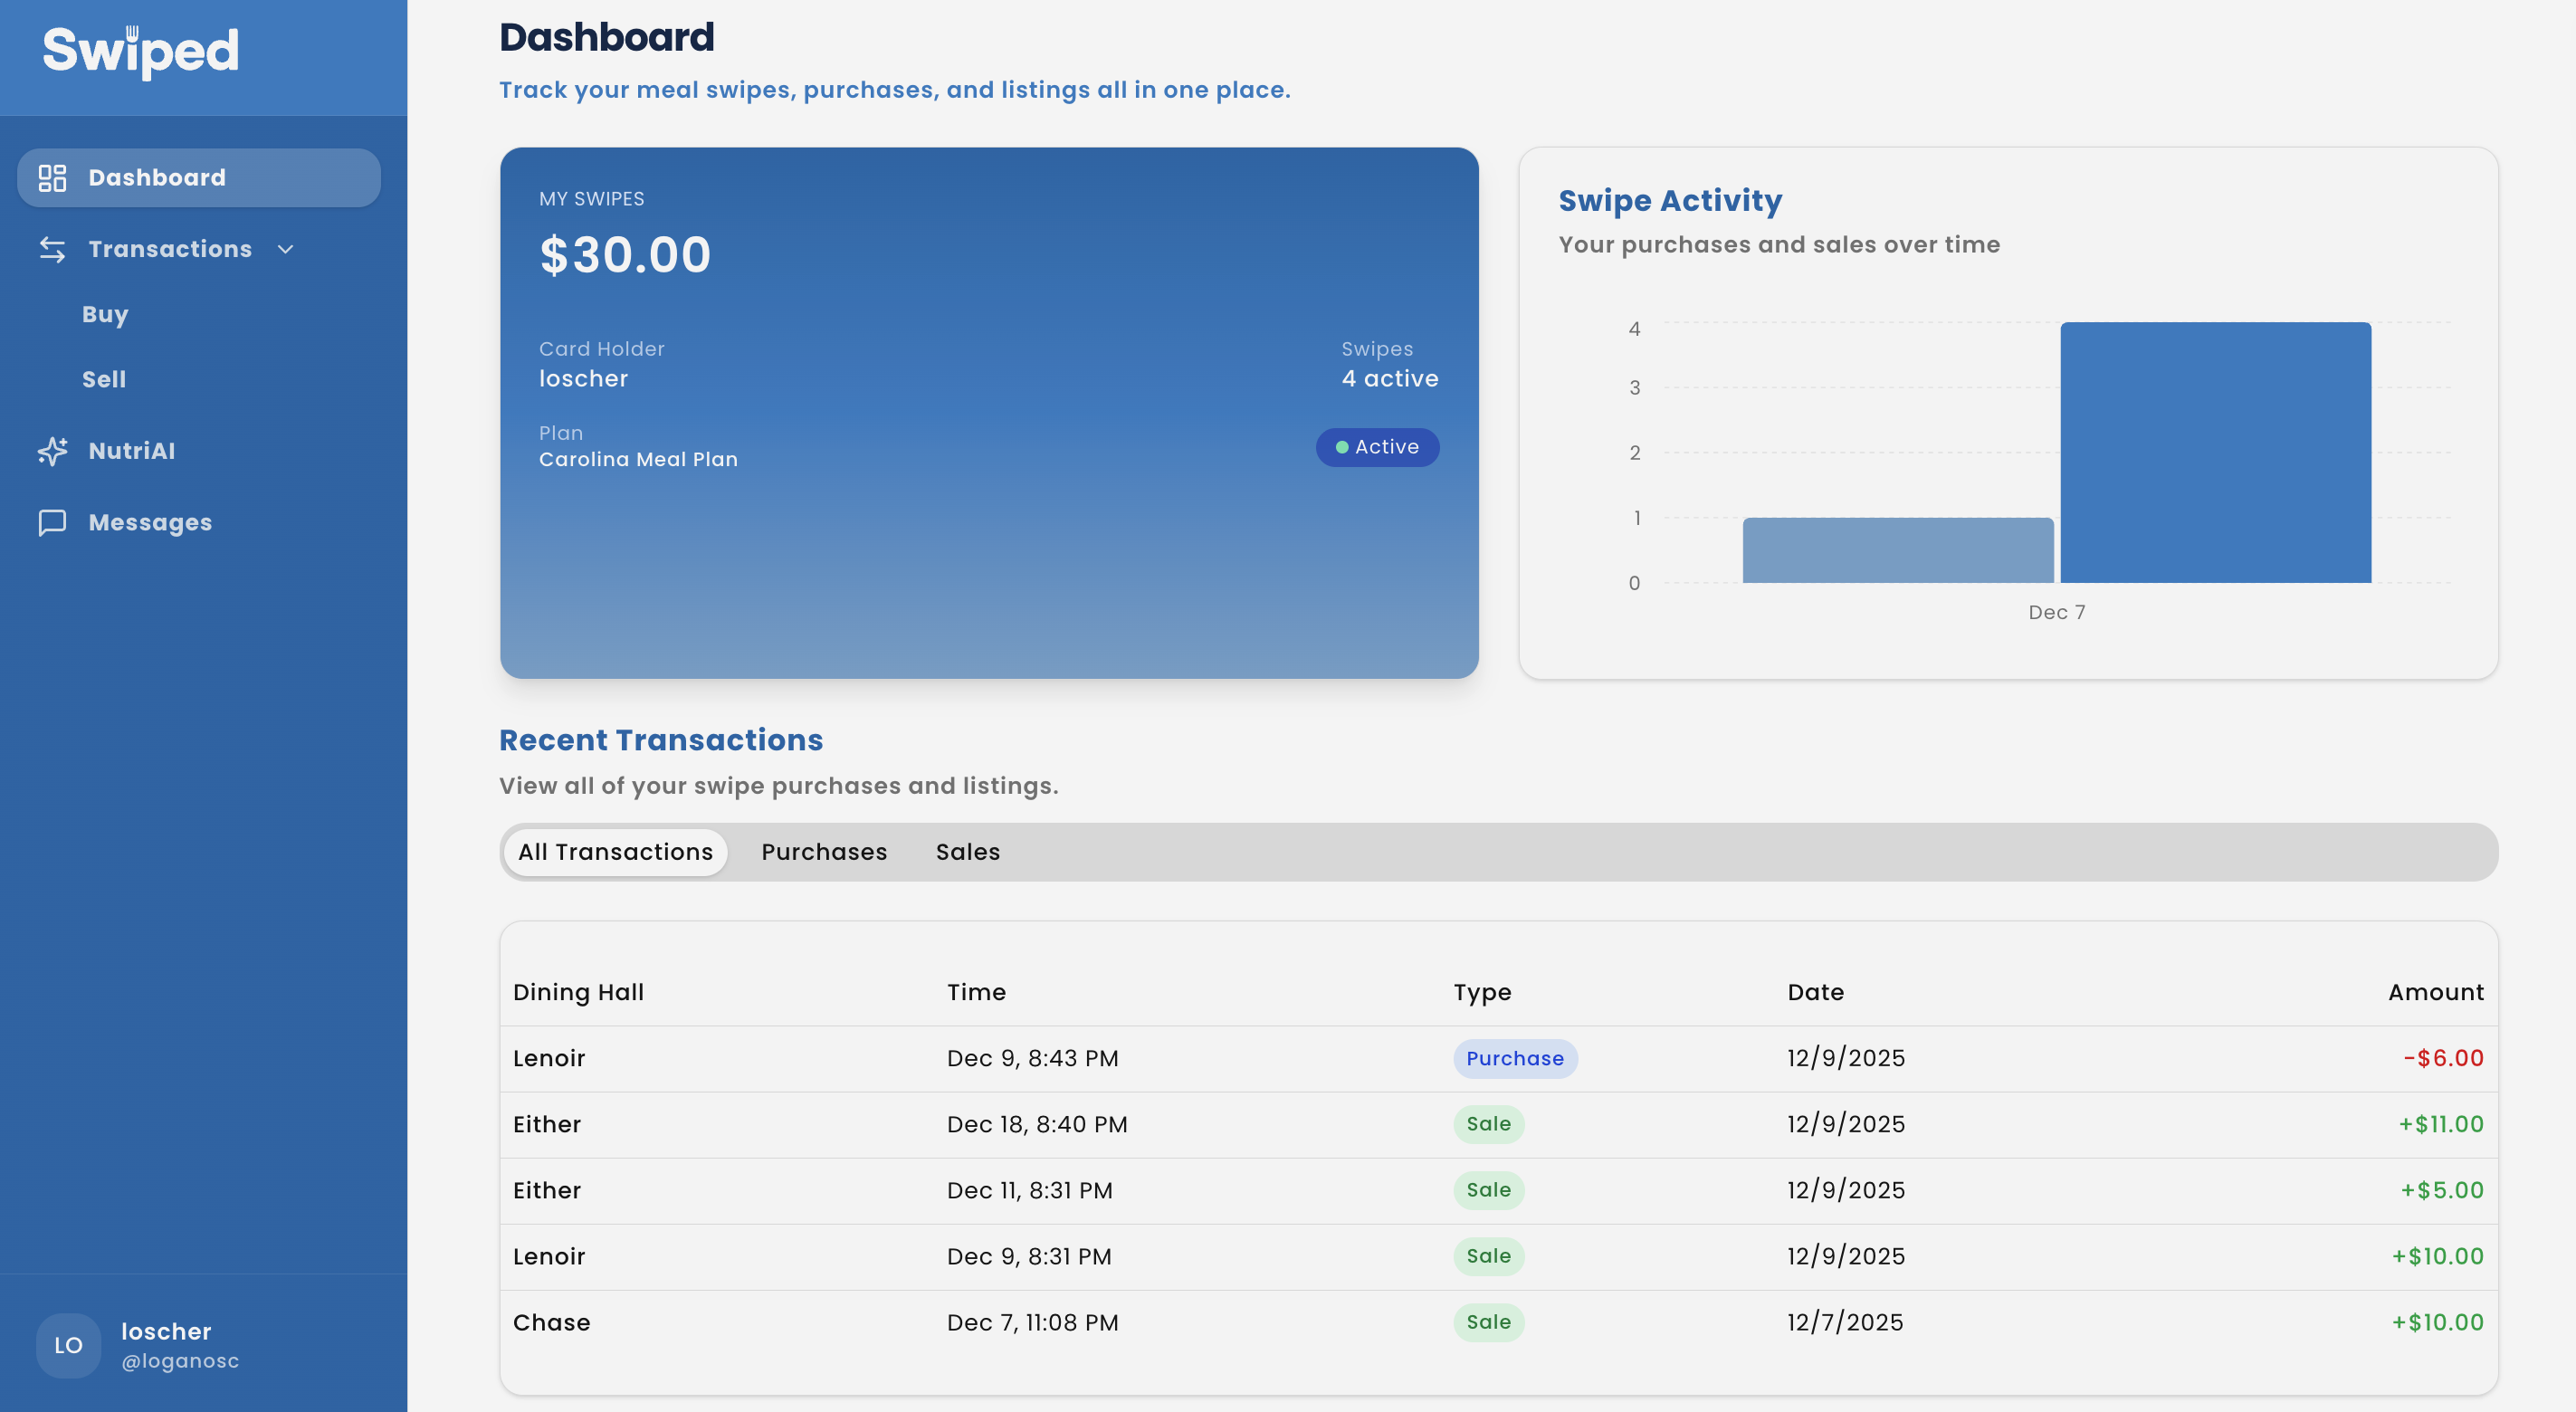The width and height of the screenshot is (2576, 1412).
Task: Click the Amount column header
Action: 2435,992
